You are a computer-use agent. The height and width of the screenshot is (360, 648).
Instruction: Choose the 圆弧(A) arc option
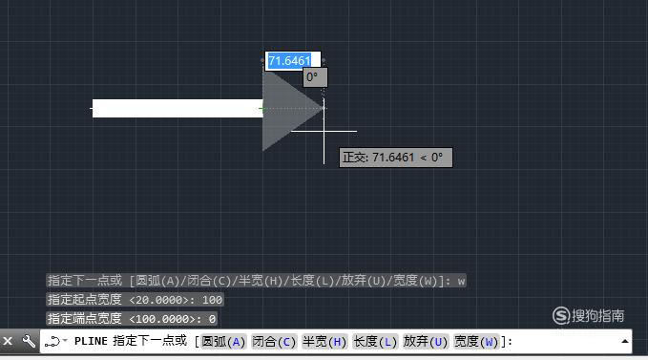tap(223, 342)
